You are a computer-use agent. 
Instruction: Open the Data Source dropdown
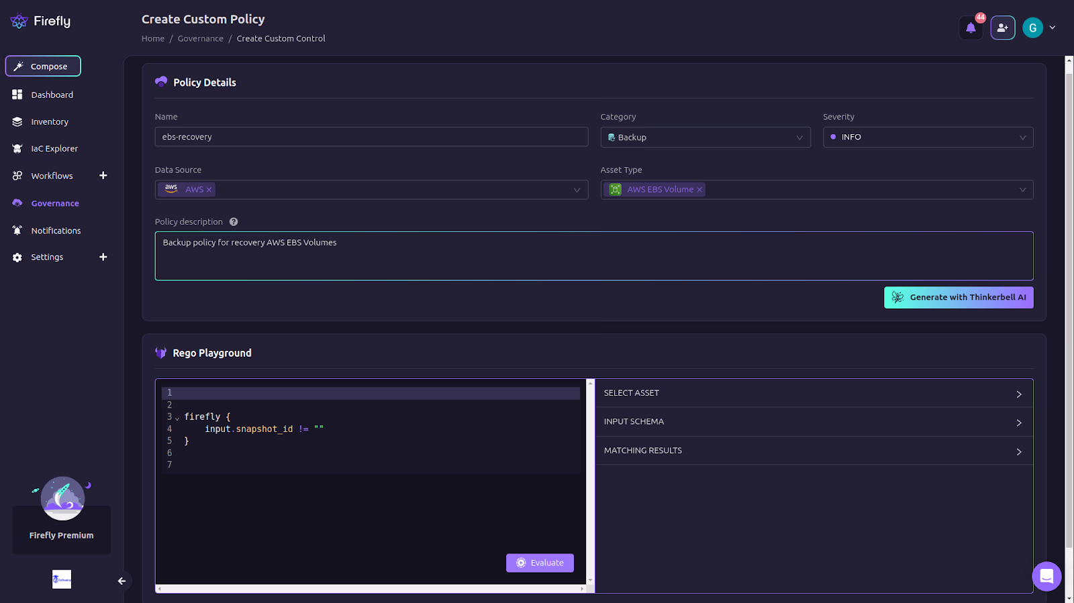371,190
